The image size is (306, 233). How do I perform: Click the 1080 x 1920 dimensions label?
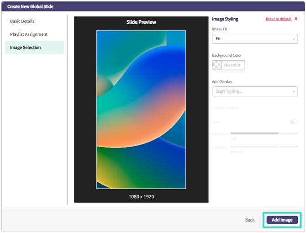pos(141,196)
